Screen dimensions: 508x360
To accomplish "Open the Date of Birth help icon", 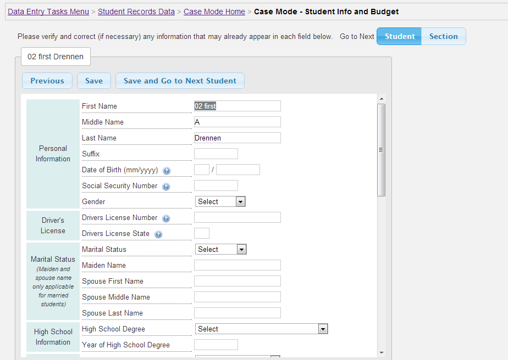I will [x=167, y=171].
